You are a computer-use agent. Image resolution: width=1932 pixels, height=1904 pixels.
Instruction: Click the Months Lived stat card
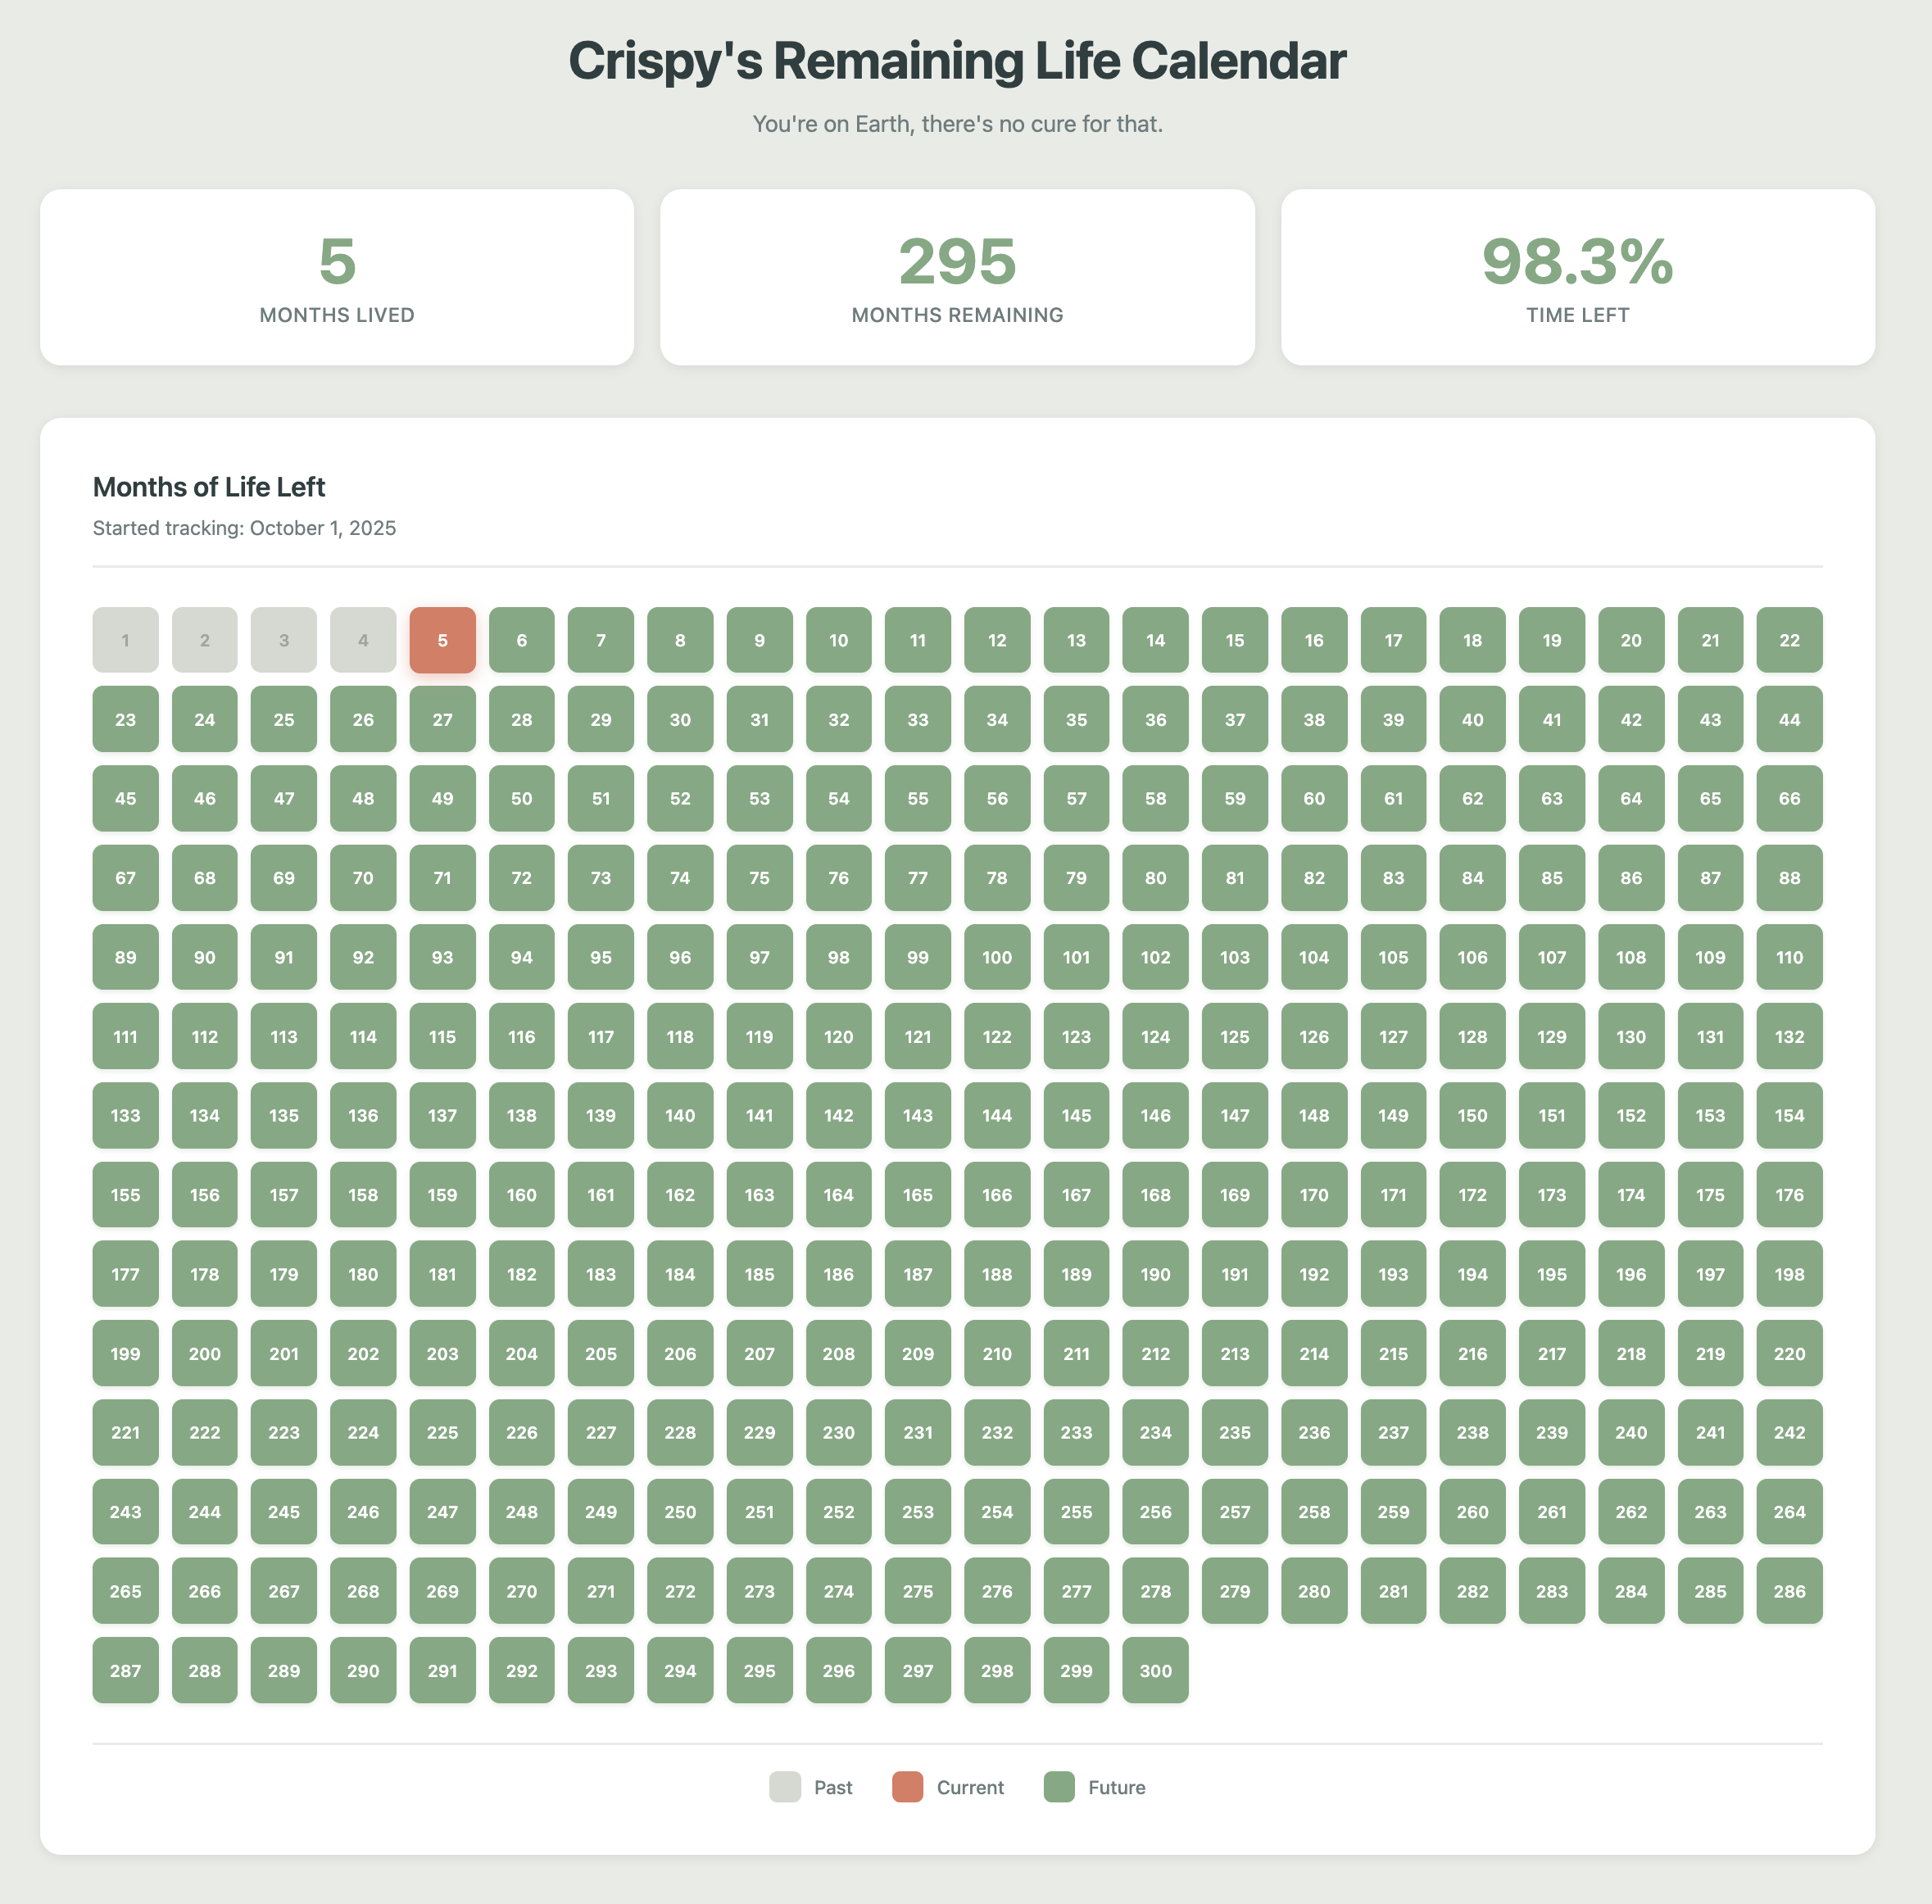click(337, 277)
